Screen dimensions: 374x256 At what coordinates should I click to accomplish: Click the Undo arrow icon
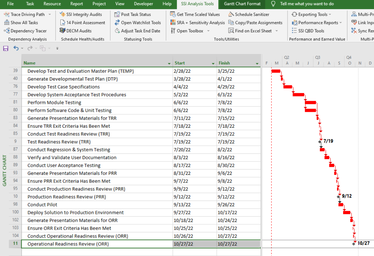[16, 48]
